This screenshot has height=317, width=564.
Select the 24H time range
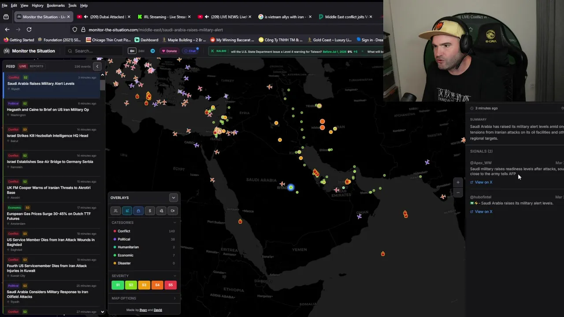tap(141, 51)
